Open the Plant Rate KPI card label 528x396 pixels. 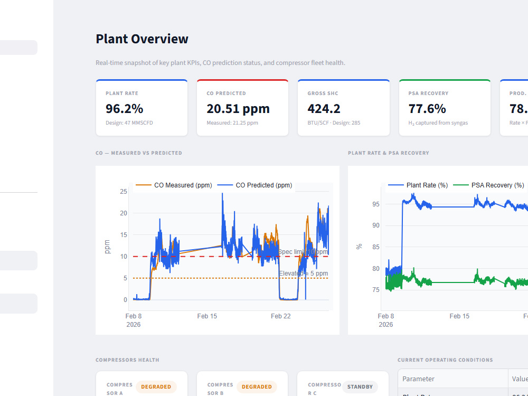pos(122,93)
